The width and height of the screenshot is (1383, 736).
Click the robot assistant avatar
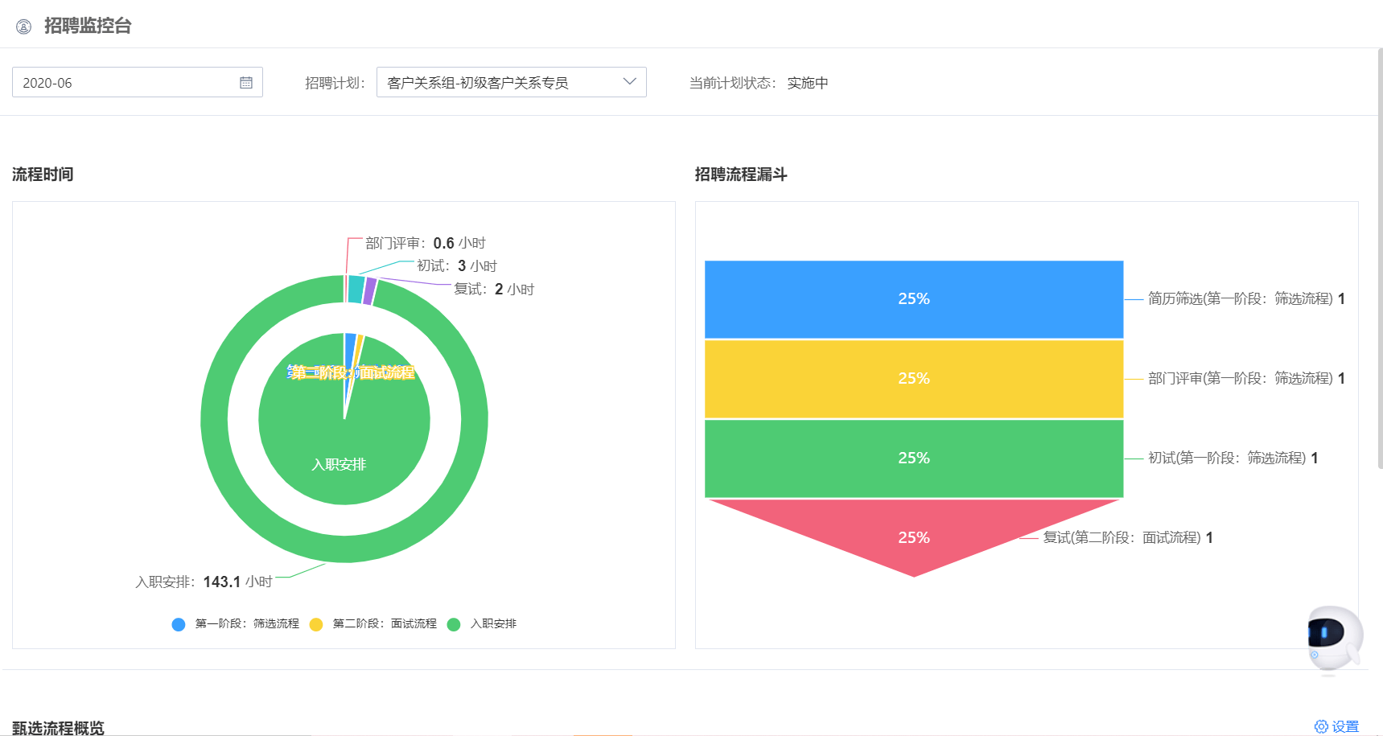pos(1333,638)
